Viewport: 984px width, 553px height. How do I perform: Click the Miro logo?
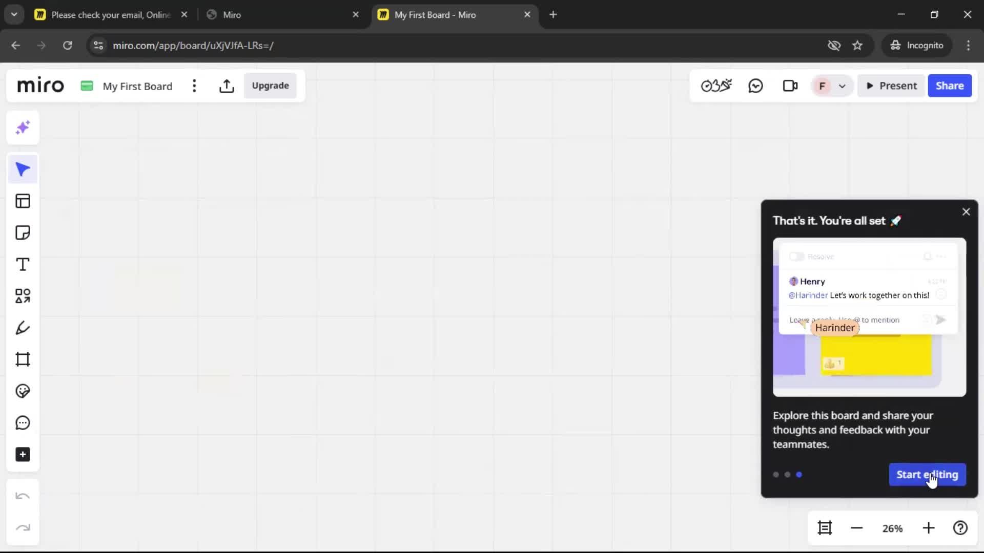[40, 86]
